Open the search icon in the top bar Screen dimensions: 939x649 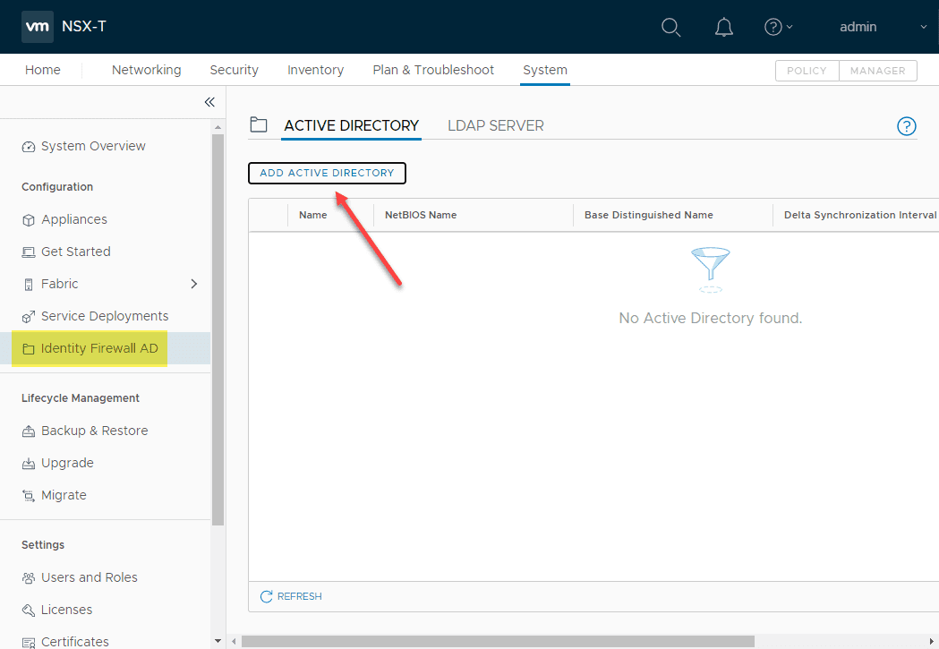click(670, 27)
